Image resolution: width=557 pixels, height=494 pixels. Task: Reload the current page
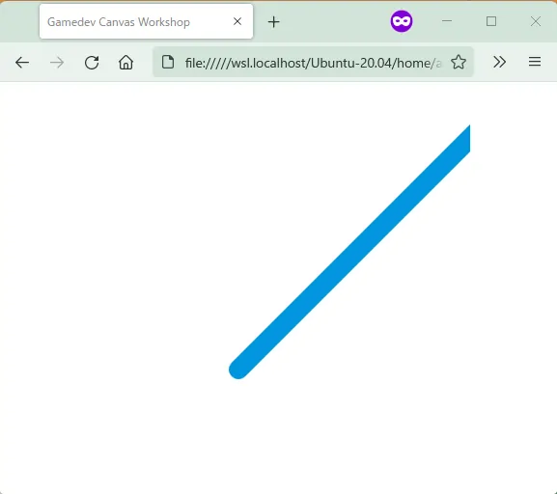92,63
